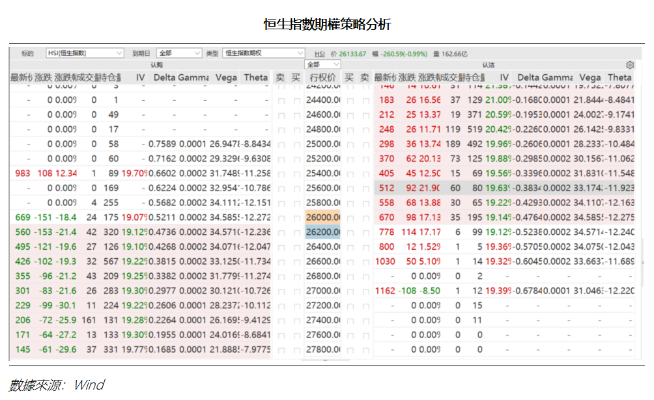Expand the 类型 恒生指数期权 dropdown

pyautogui.click(x=264, y=53)
